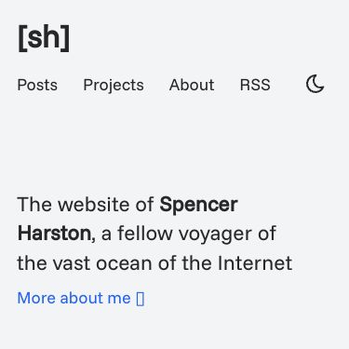The image size is (349, 349).
Task: Return home via the [sh] header
Action: pyautogui.click(x=44, y=38)
